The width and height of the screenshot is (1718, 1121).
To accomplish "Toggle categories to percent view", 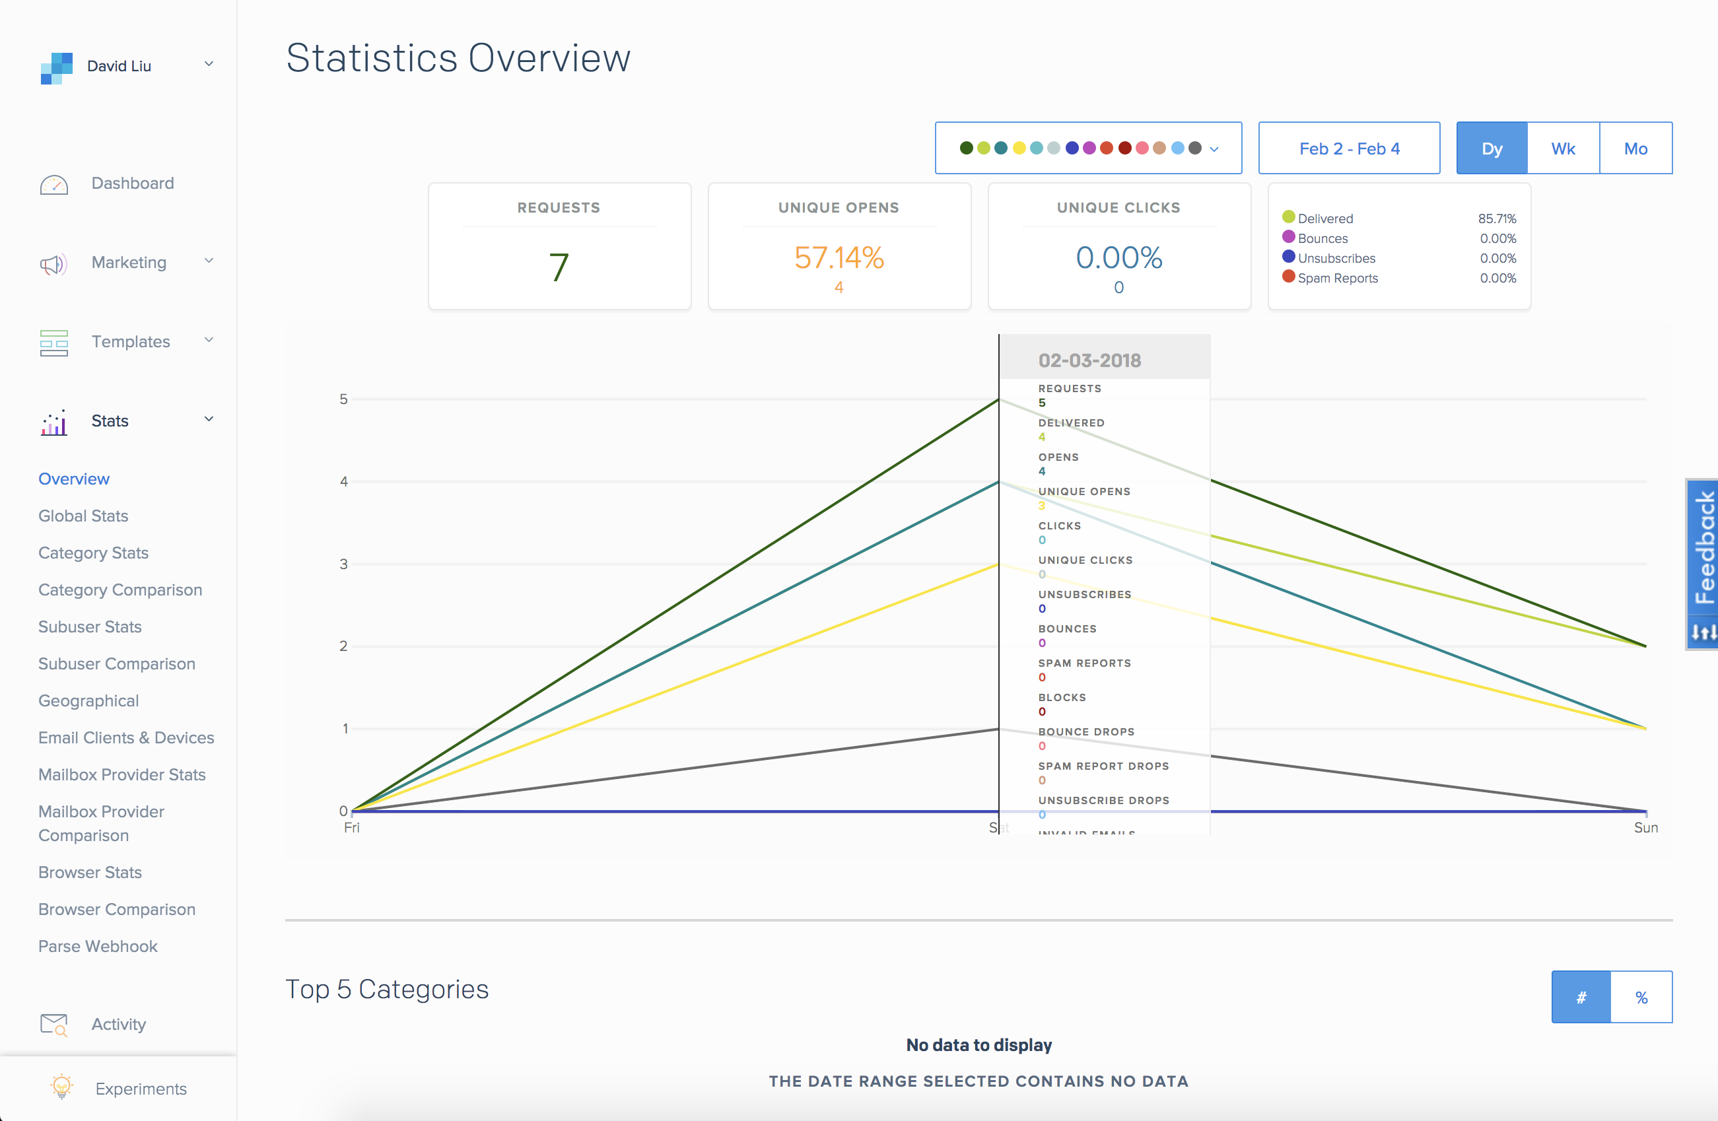I will coord(1641,997).
